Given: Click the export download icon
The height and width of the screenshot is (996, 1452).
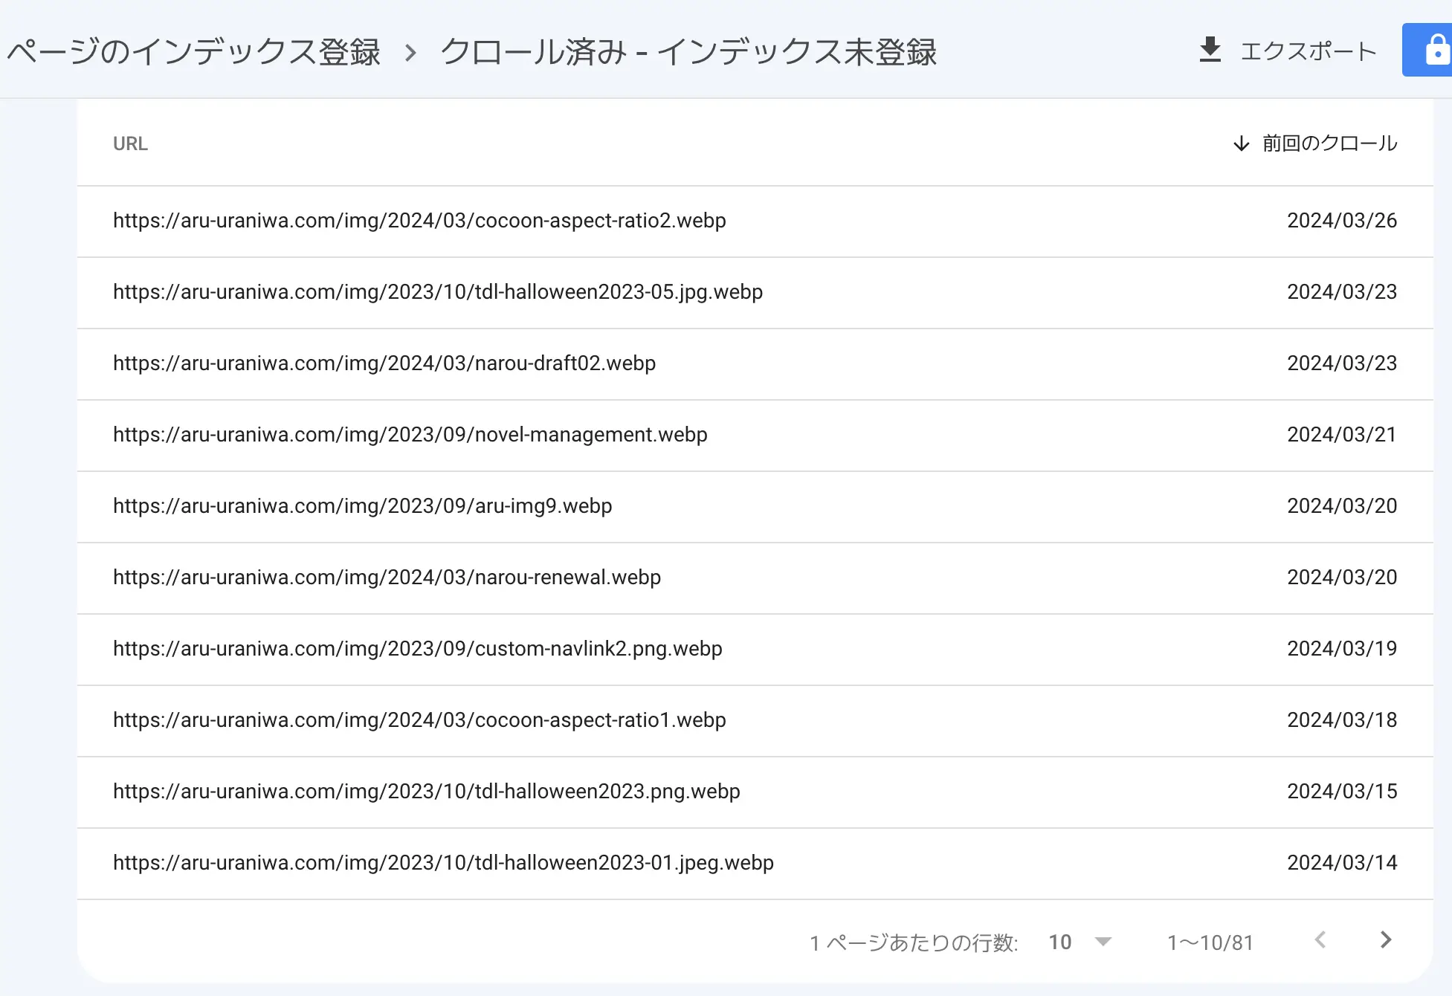Looking at the screenshot, I should click(x=1210, y=50).
